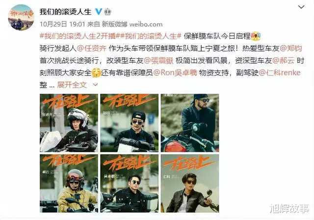Click the account name 我们的滚烫人生
This screenshot has height=220, width=314.
pyautogui.click(x=65, y=12)
